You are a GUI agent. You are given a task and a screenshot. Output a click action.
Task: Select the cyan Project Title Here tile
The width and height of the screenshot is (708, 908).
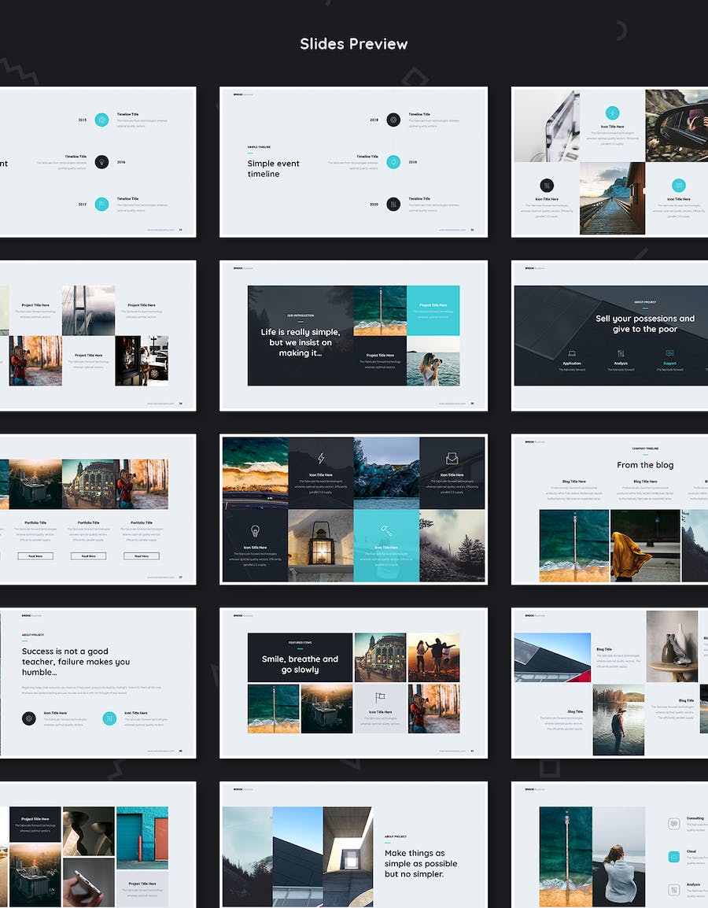click(433, 310)
